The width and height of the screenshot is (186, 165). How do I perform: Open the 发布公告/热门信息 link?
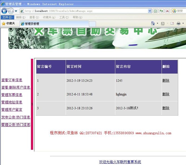point(16,117)
